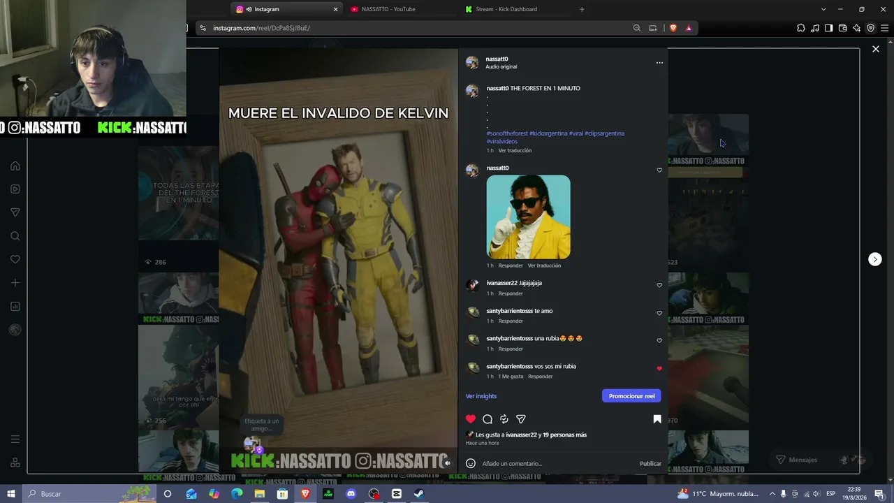The height and width of the screenshot is (503, 894).
Task: Open the Brave Wallet icon
Action: point(843,28)
